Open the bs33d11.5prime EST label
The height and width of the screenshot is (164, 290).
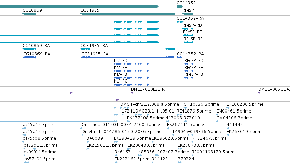[41, 145]
